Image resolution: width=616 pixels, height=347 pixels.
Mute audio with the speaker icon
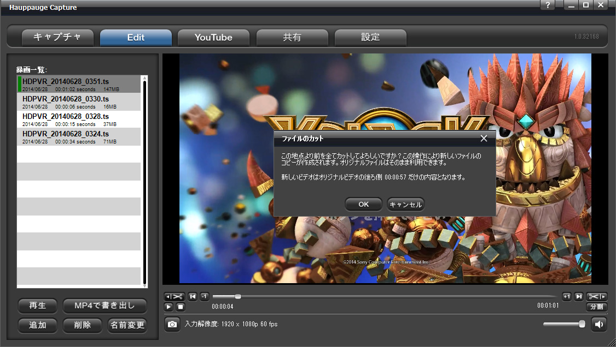[598, 324]
